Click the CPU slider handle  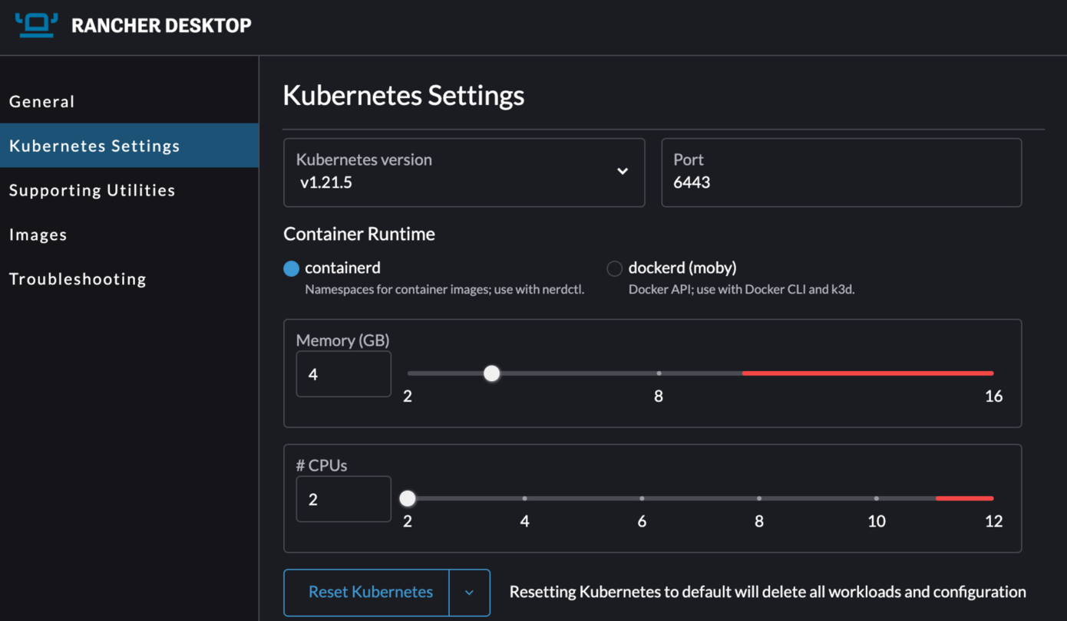coord(408,498)
